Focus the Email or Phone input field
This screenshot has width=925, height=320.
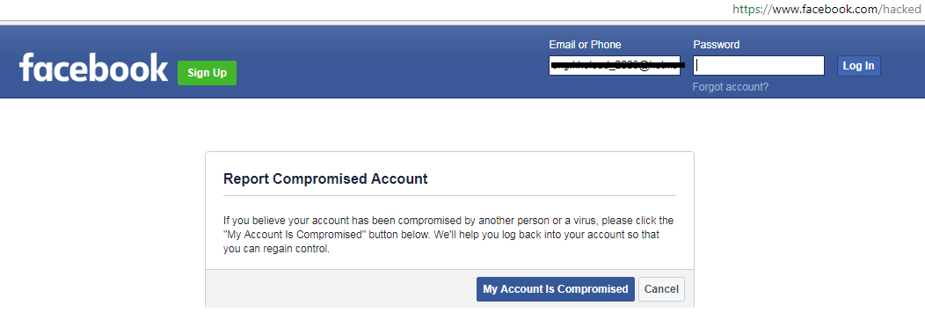click(614, 65)
